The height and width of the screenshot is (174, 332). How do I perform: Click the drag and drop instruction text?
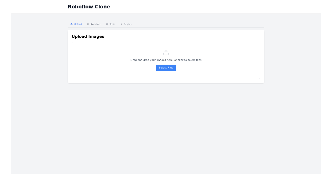pyautogui.click(x=166, y=60)
